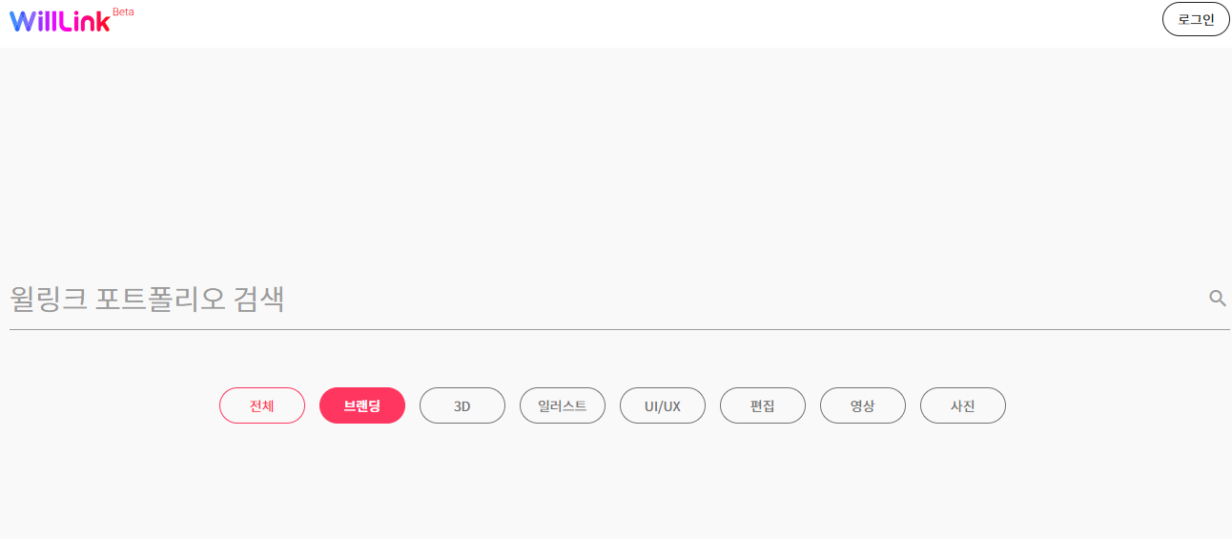Toggle the 브랜딩 category chip
The image size is (1232, 539).
(362, 405)
